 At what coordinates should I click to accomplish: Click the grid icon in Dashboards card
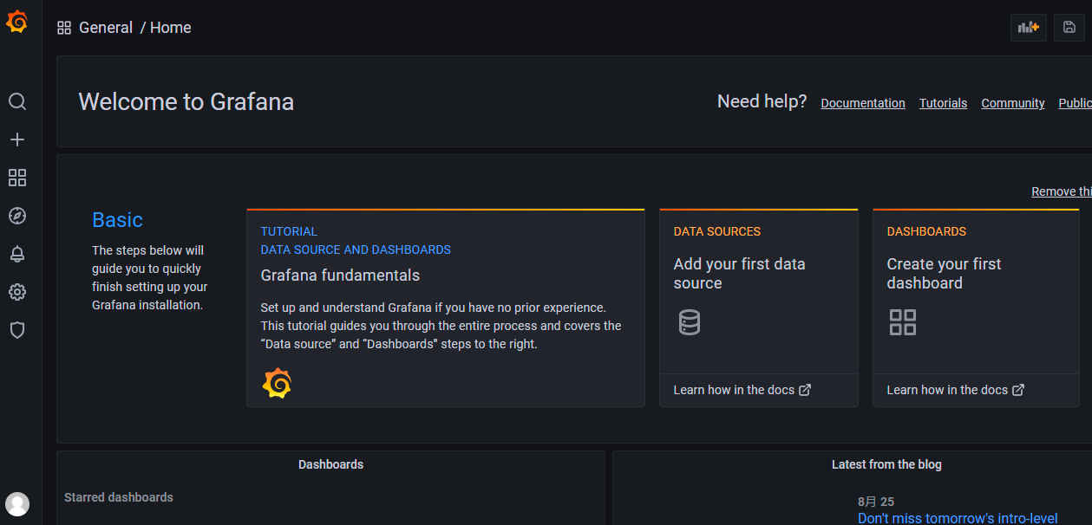coord(903,322)
